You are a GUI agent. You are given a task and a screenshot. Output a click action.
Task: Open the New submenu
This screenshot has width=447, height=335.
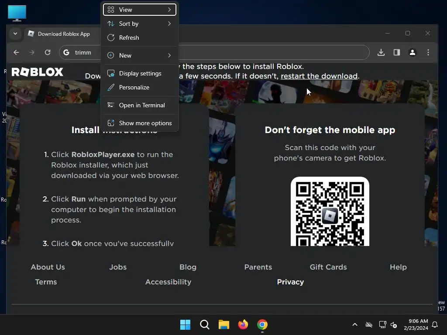point(139,55)
